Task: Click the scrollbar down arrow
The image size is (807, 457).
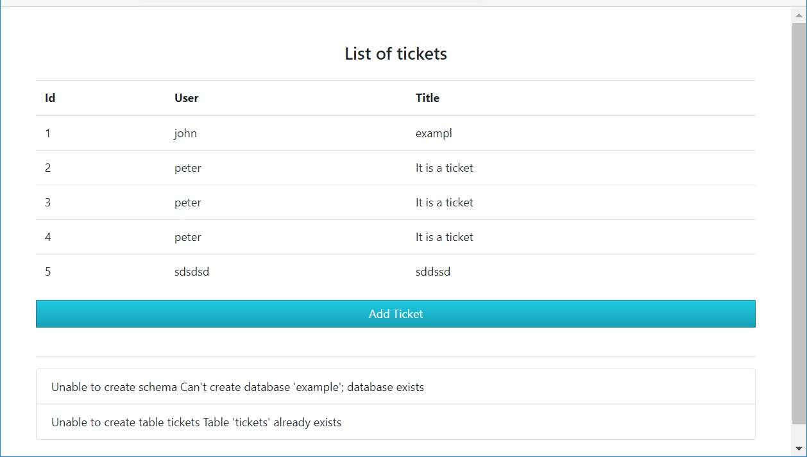Action: pyautogui.click(x=799, y=448)
